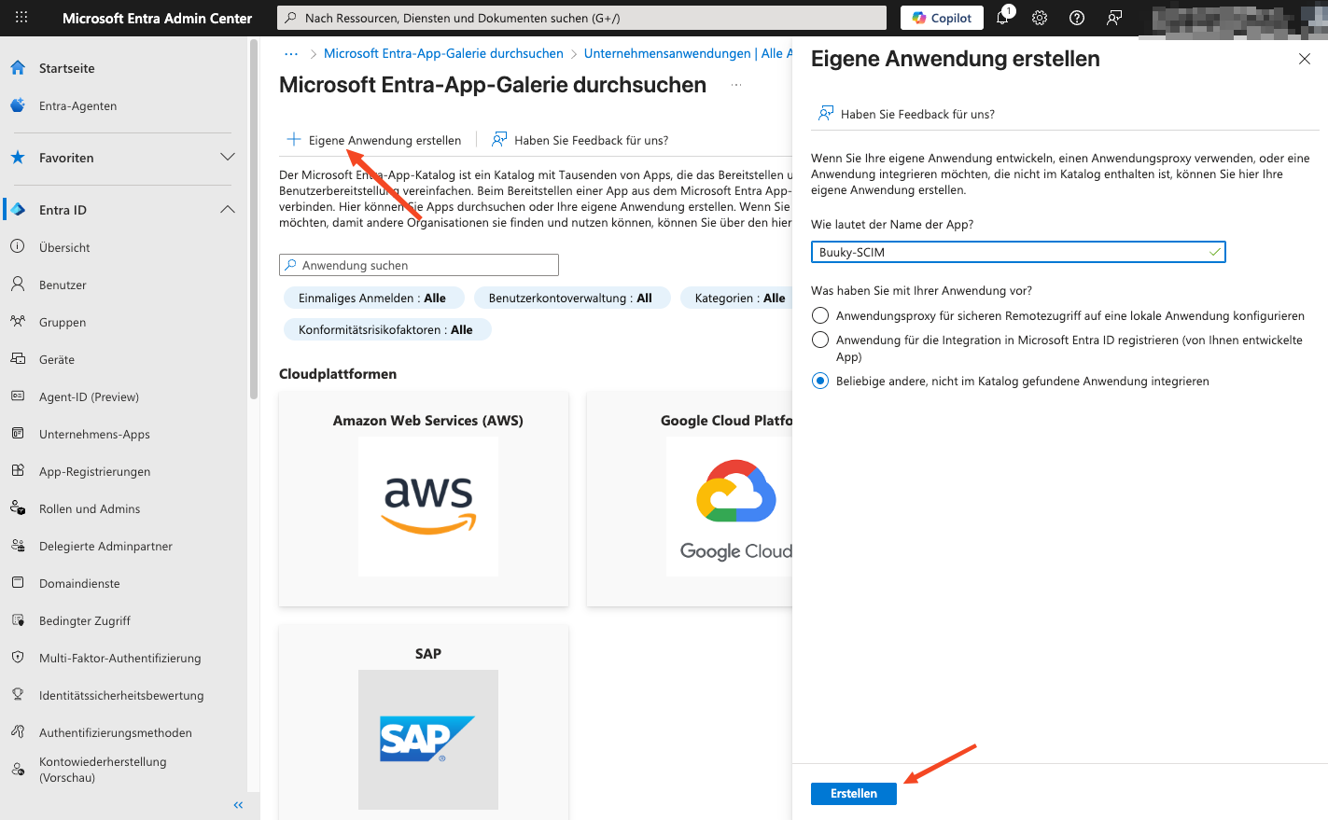Viewport: 1328px width, 820px height.
Task: Open the settings gear icon
Action: [x=1040, y=18]
